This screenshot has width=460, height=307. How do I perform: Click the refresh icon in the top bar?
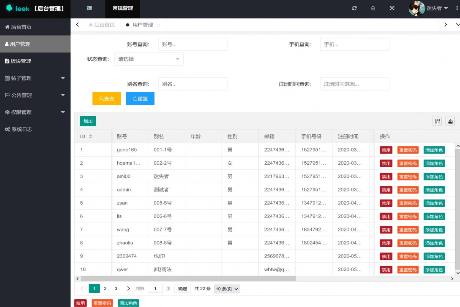[x=354, y=8]
